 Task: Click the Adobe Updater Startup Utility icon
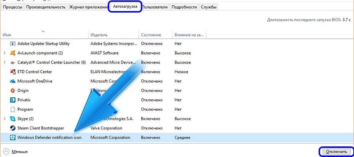point(13,44)
